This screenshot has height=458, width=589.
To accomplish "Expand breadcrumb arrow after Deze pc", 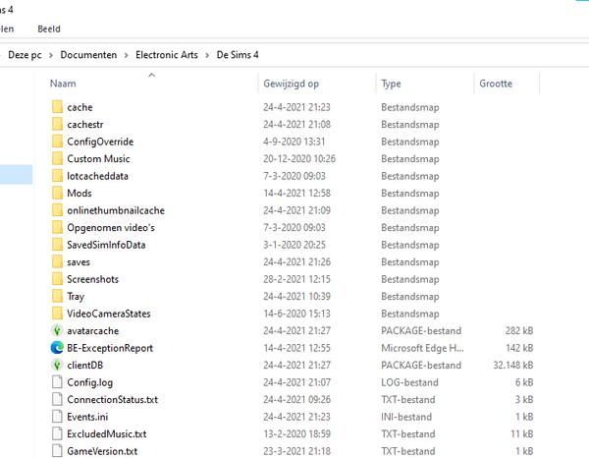I will point(52,54).
